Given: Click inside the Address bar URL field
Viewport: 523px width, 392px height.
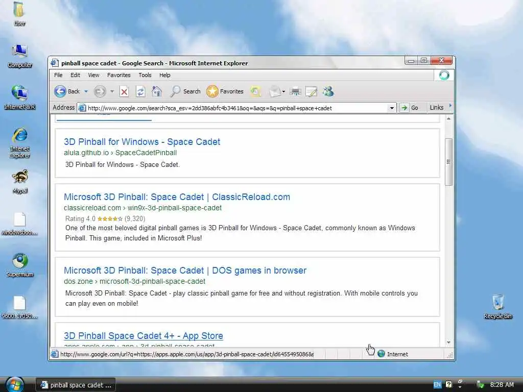Looking at the screenshot, I should click(x=237, y=108).
